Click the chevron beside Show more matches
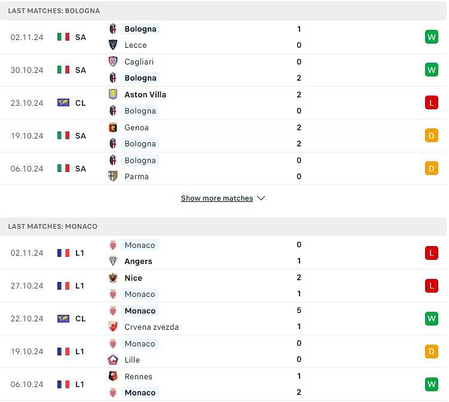 pyautogui.click(x=261, y=198)
